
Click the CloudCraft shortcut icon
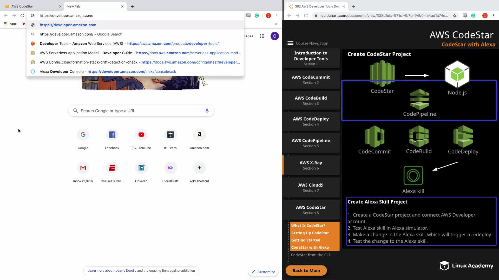coord(170,168)
